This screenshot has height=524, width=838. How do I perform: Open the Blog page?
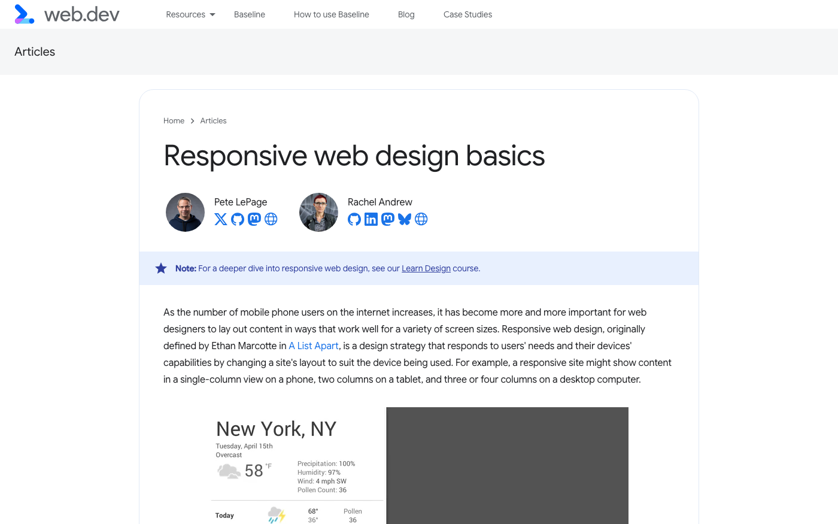[406, 14]
